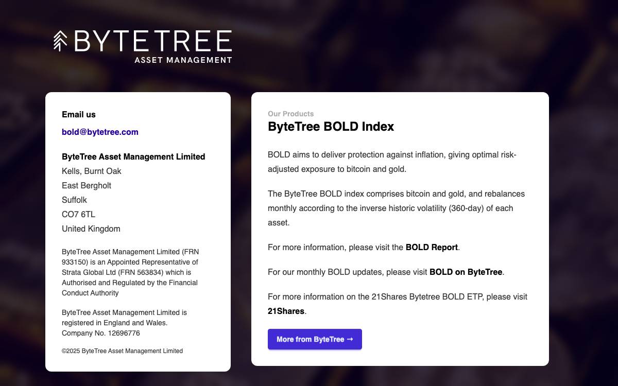Click the ByteTree tree logo icon
618x386 pixels.
[60, 41]
